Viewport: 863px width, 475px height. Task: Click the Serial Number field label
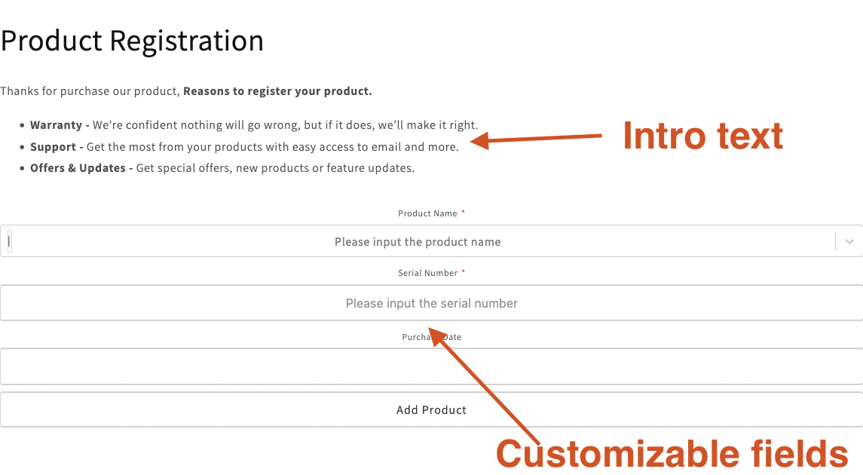[x=427, y=273]
